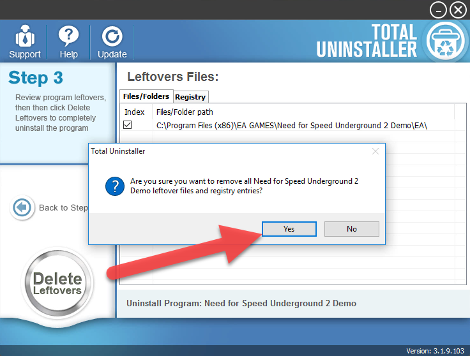Click the blue question mark dialog icon
This screenshot has height=356, width=470.
(115, 186)
